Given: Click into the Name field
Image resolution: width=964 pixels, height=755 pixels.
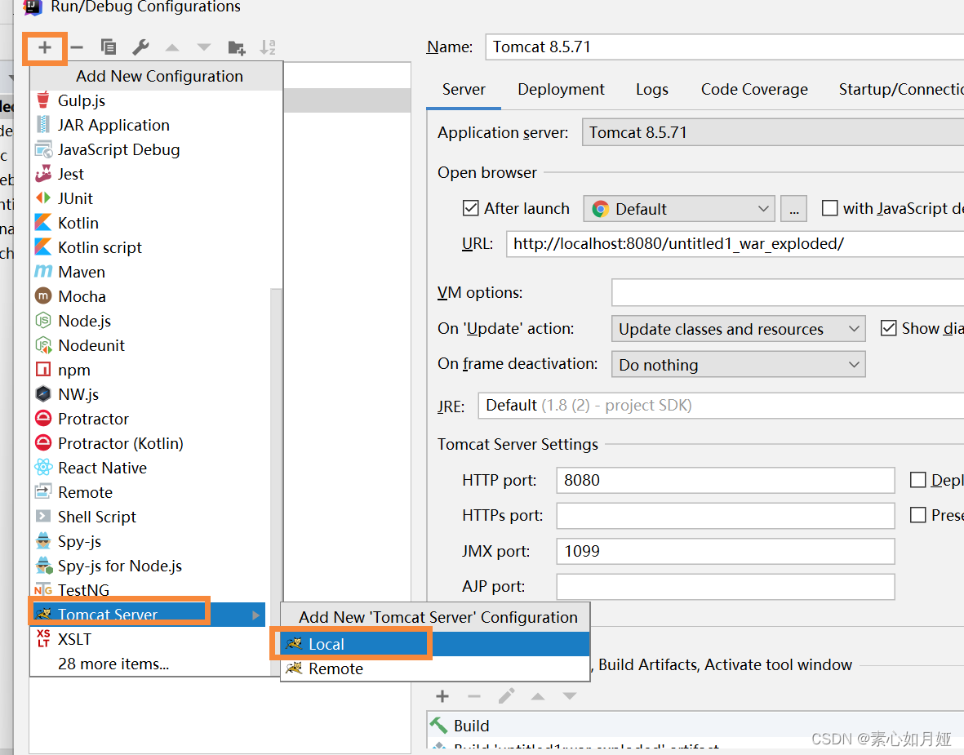Looking at the screenshot, I should (724, 47).
